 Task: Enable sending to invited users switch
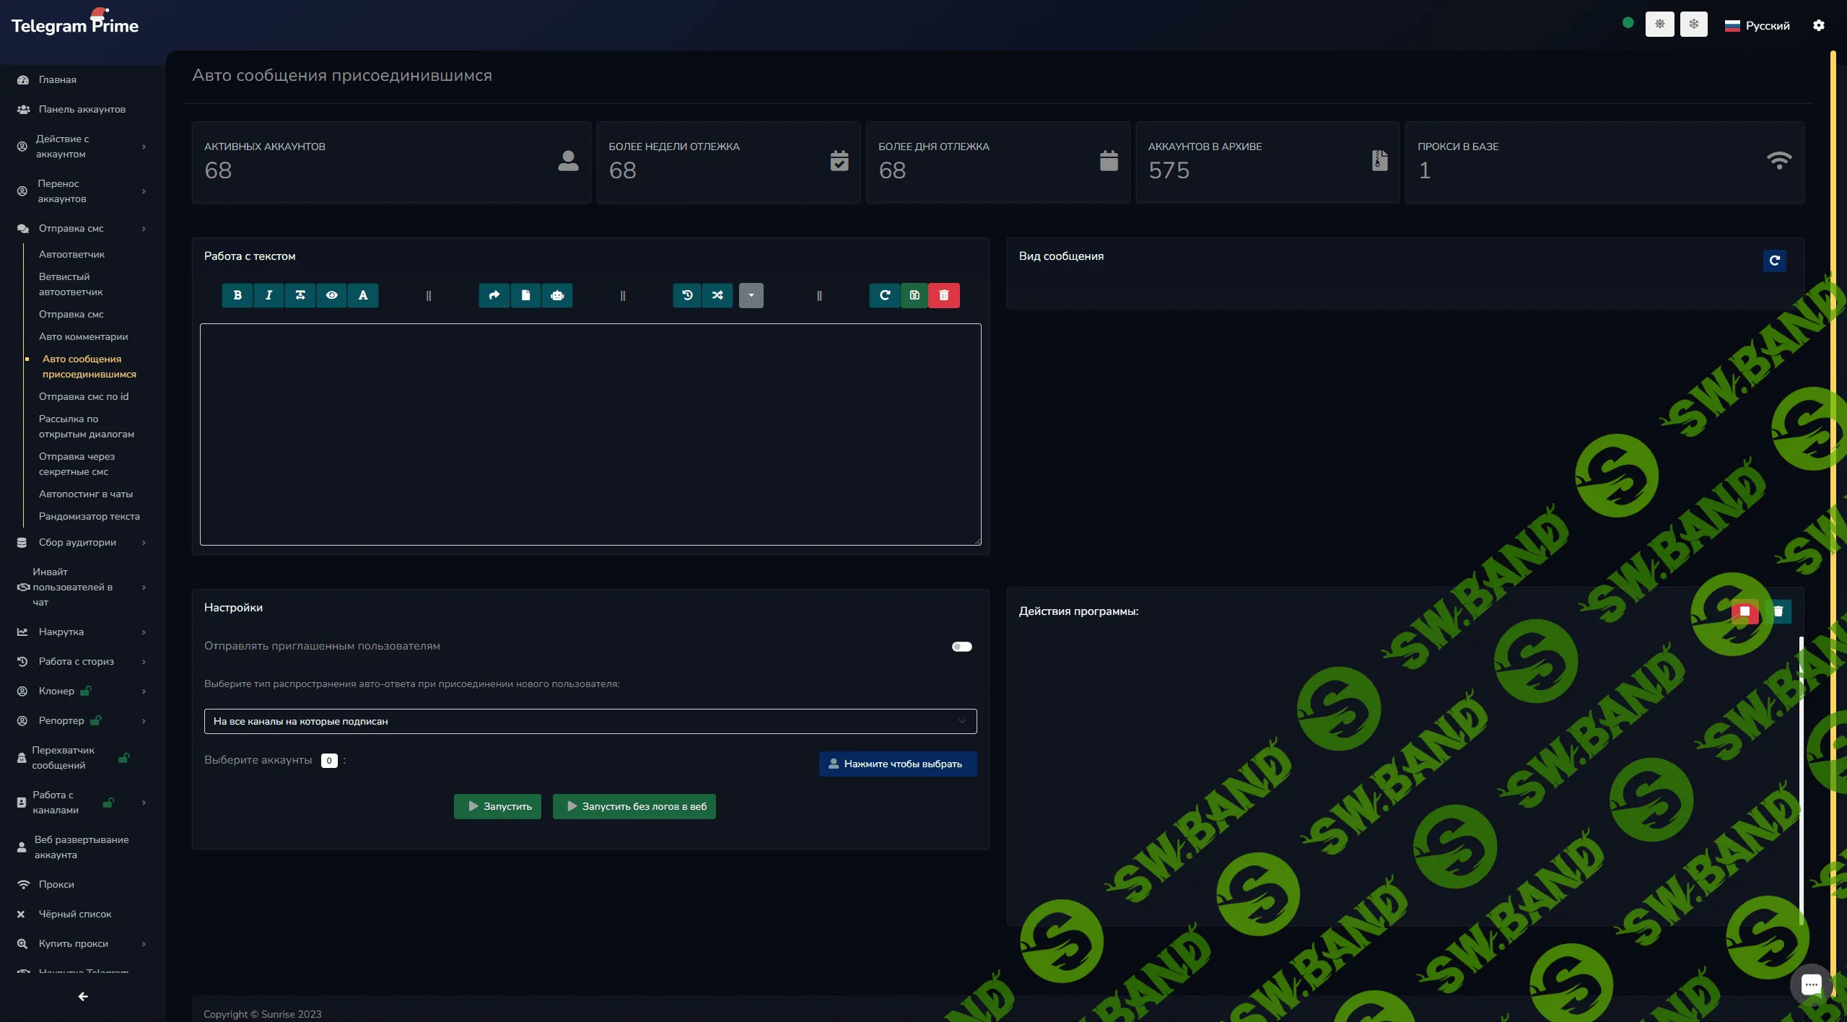[x=961, y=647]
